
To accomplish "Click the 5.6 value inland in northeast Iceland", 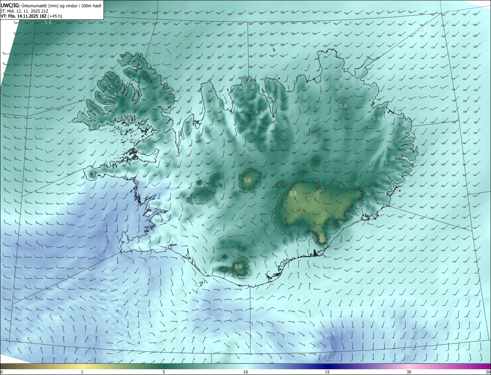I will point(343,106).
